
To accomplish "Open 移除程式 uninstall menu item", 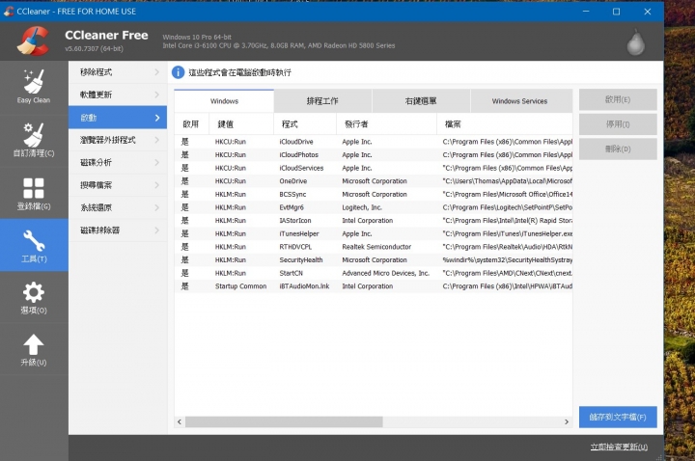I will (118, 72).
